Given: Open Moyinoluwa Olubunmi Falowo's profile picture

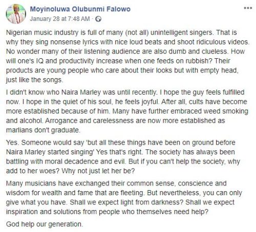Looking at the screenshot, I should 16,14.
